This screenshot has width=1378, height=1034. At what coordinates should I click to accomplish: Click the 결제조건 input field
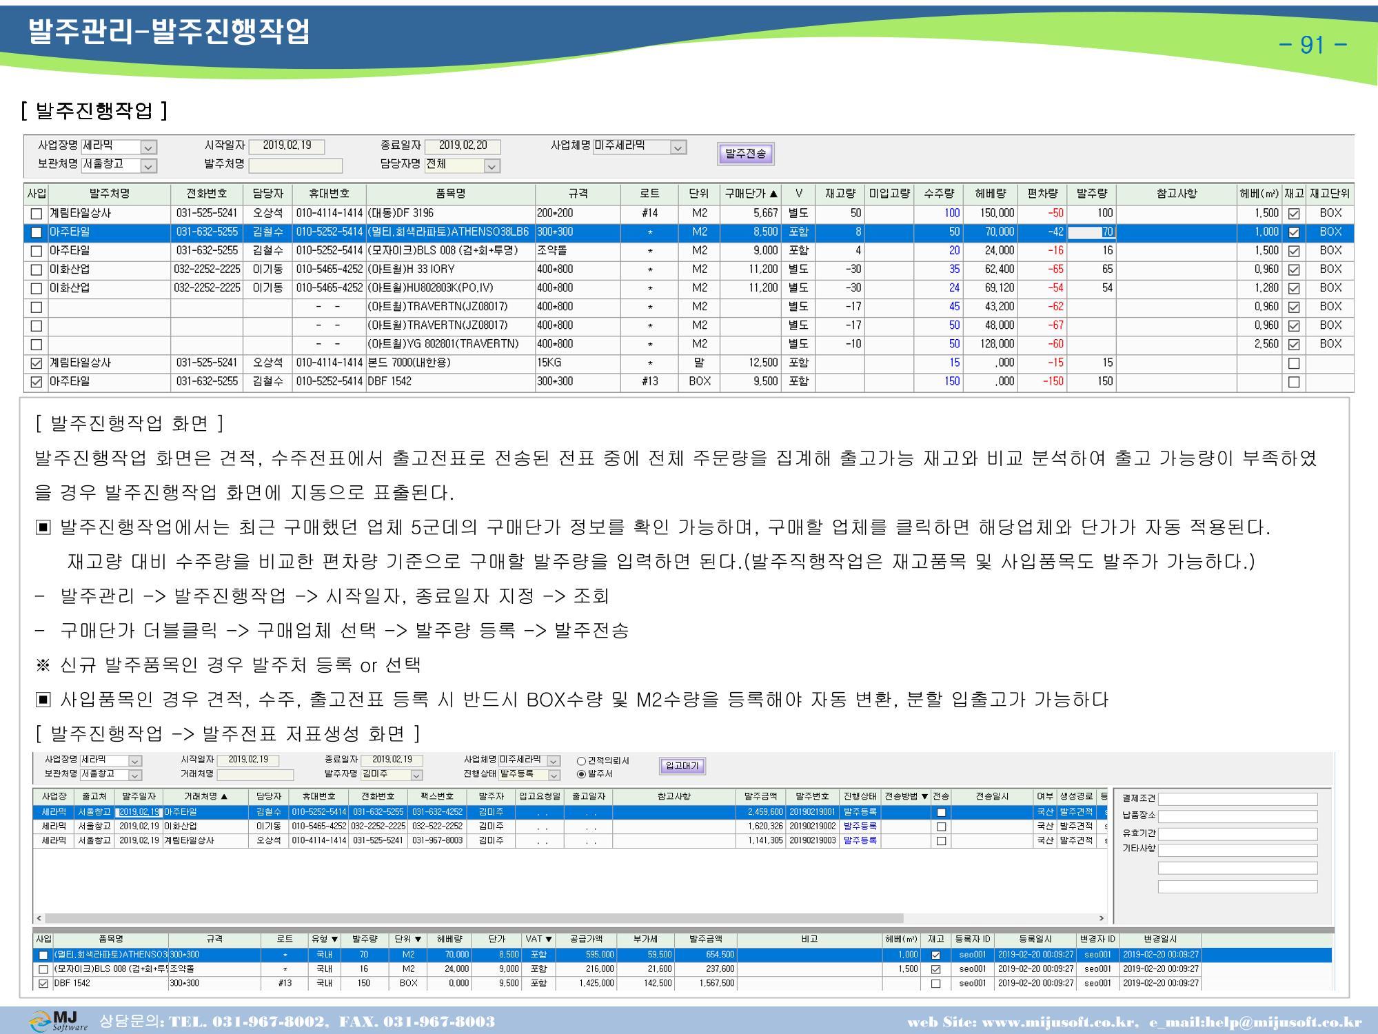click(x=1237, y=799)
